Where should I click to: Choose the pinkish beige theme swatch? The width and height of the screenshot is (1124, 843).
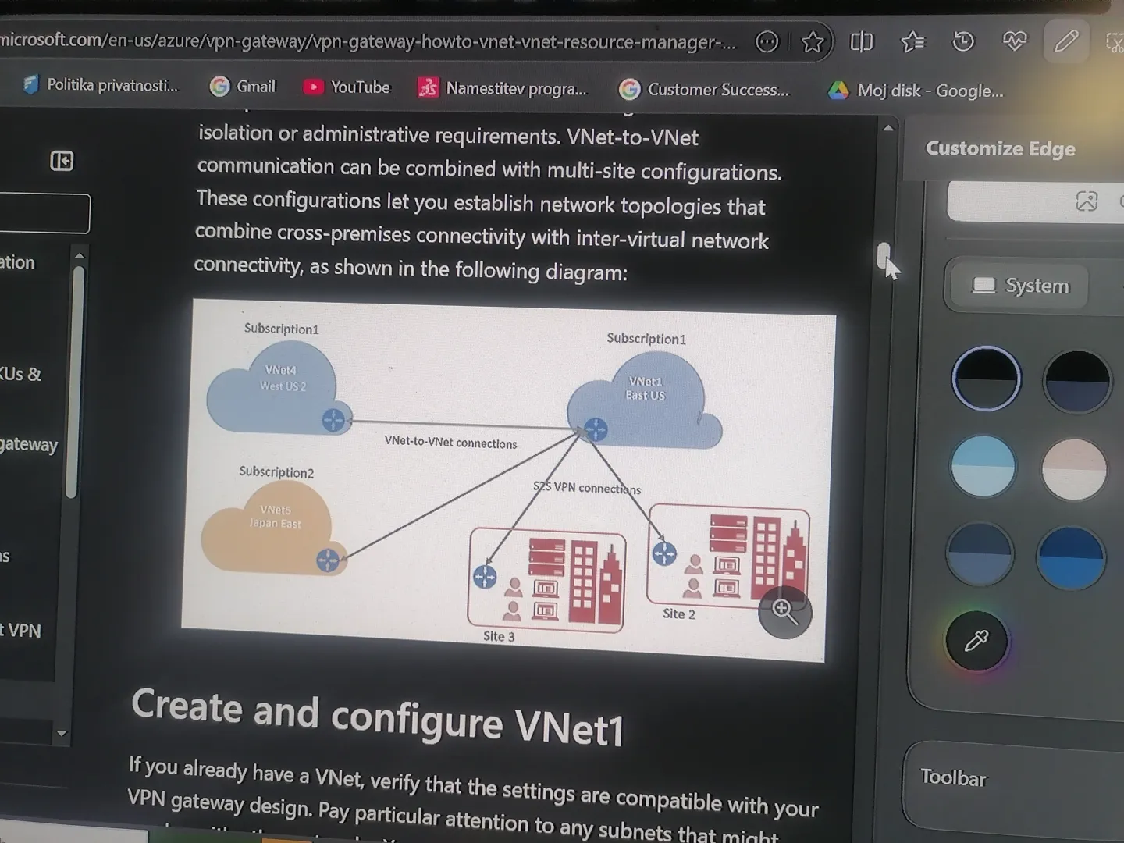pyautogui.click(x=1074, y=469)
